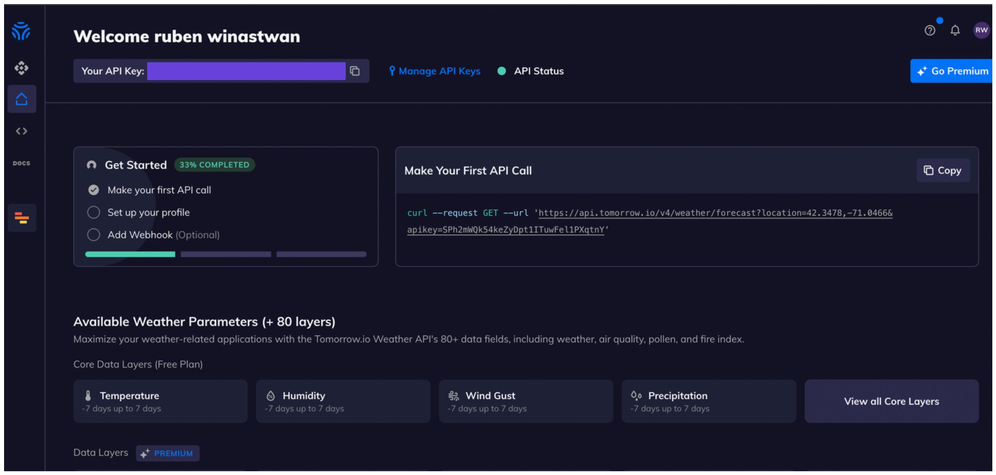Check the 'Set up your profile' circle

(x=94, y=212)
